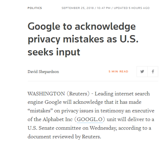
Task: Click the September 25, 2018 date
Action: coord(78,8)
